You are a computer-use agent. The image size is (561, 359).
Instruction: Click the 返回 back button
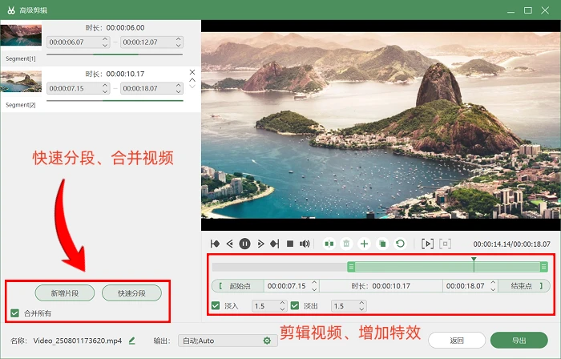point(457,341)
